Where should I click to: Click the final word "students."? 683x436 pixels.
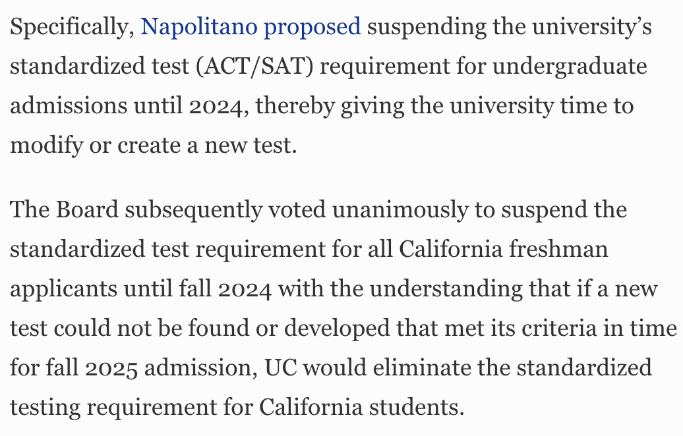(417, 408)
